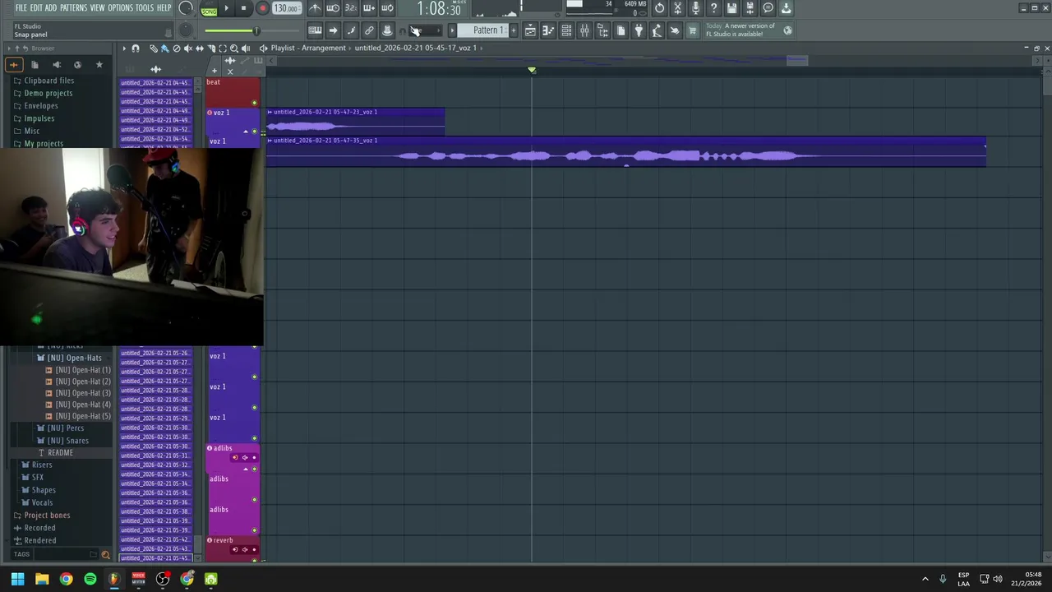Toggle typing keyboard to piano icon
This screenshot has width=1052, height=592.
point(315,30)
